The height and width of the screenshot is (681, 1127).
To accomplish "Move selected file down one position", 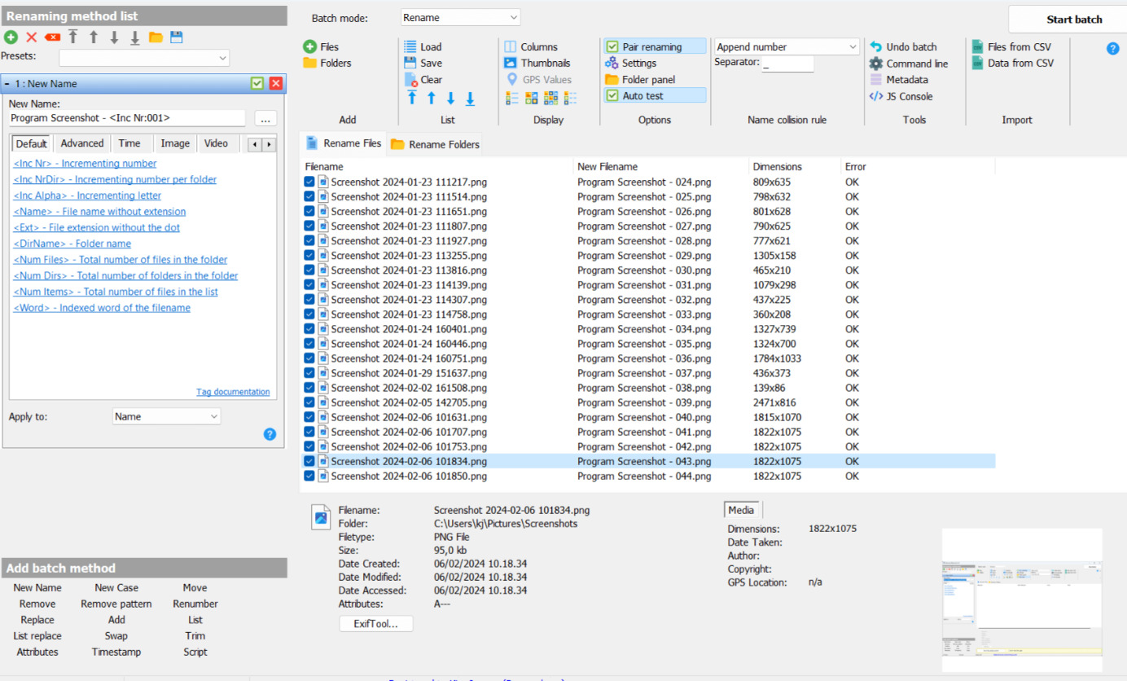I will 450,99.
